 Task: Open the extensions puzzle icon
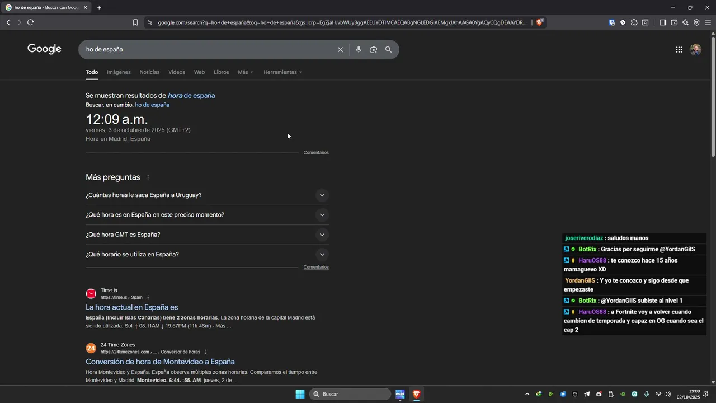click(x=634, y=22)
